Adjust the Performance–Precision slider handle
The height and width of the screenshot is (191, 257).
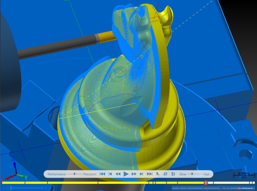coord(74,174)
